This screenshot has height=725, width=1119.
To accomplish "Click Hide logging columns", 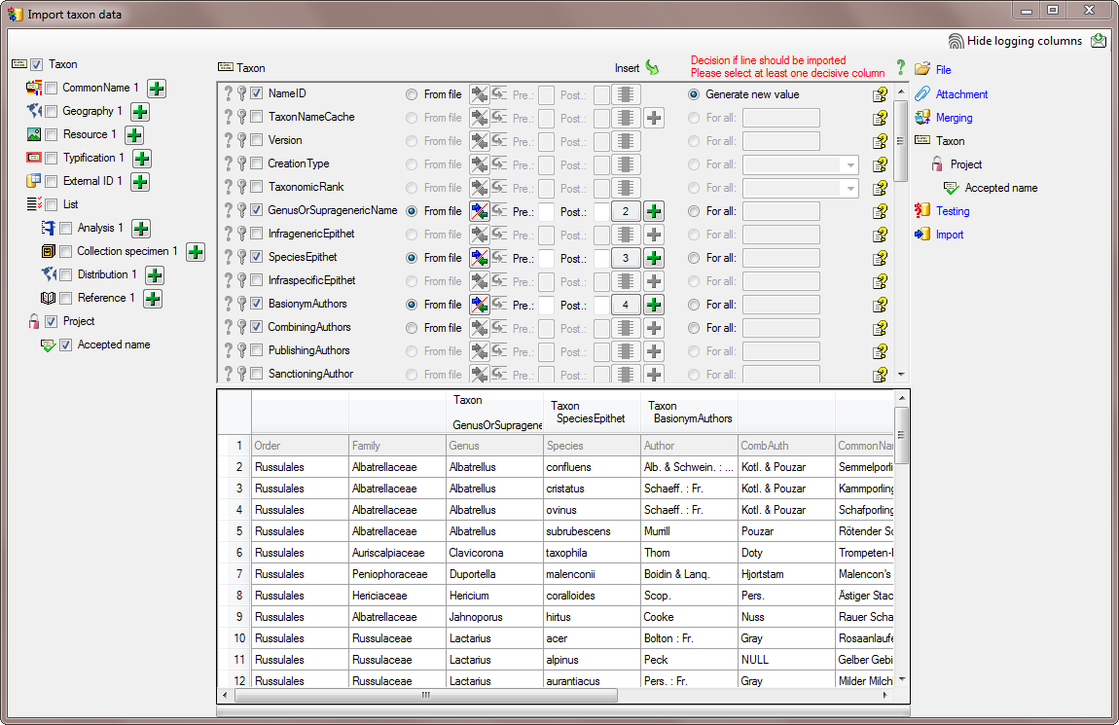I will pyautogui.click(x=1024, y=41).
